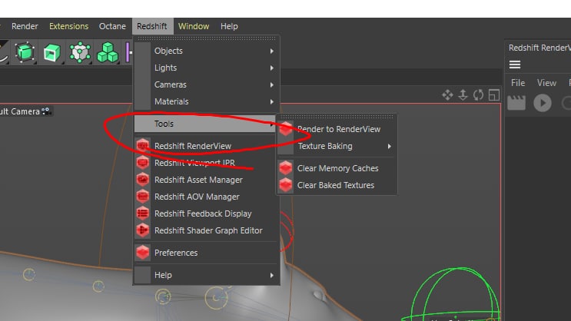The width and height of the screenshot is (571, 321).
Task: Expand the Texture Baking submenu
Action: 337,146
